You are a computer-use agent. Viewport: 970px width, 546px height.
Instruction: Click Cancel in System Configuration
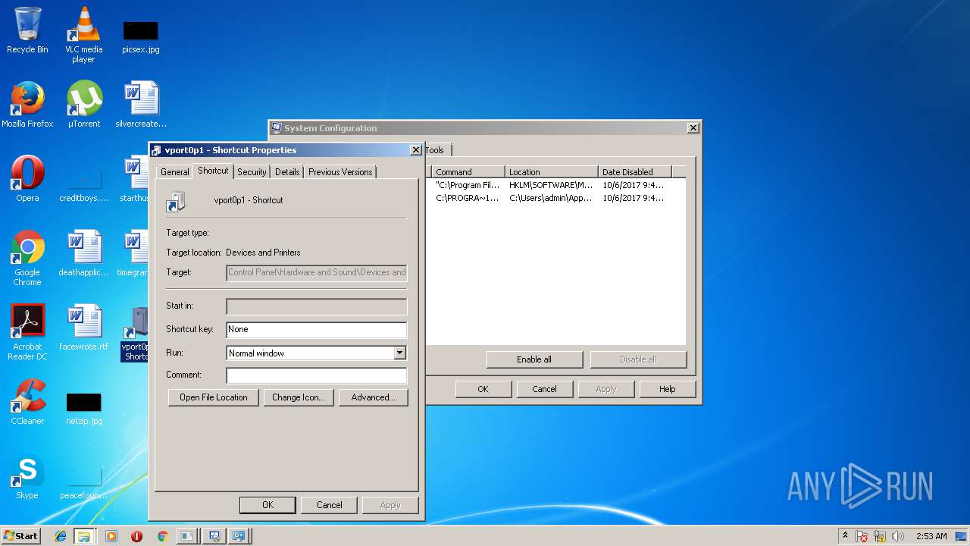click(544, 389)
